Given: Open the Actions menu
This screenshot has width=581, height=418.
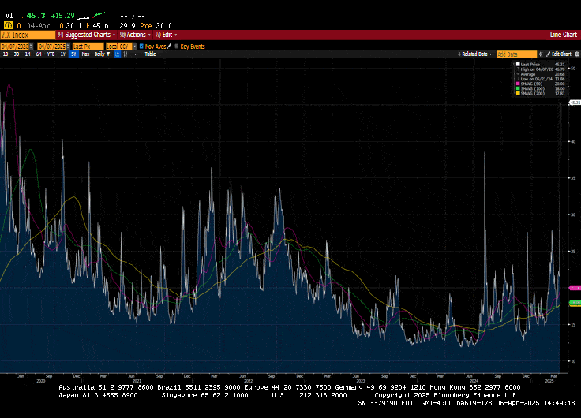Looking at the screenshot, I should pyautogui.click(x=136, y=35).
